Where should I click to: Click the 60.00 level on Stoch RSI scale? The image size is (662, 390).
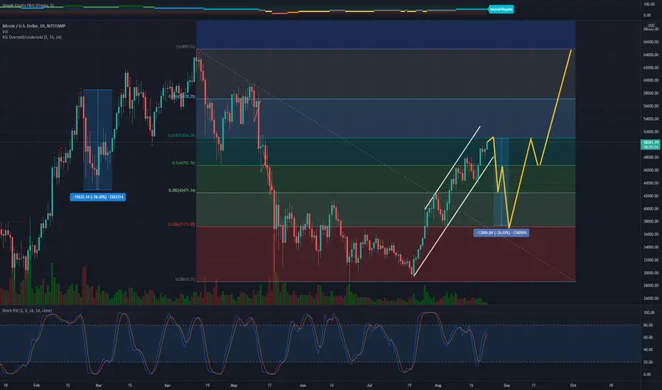[x=649, y=338]
